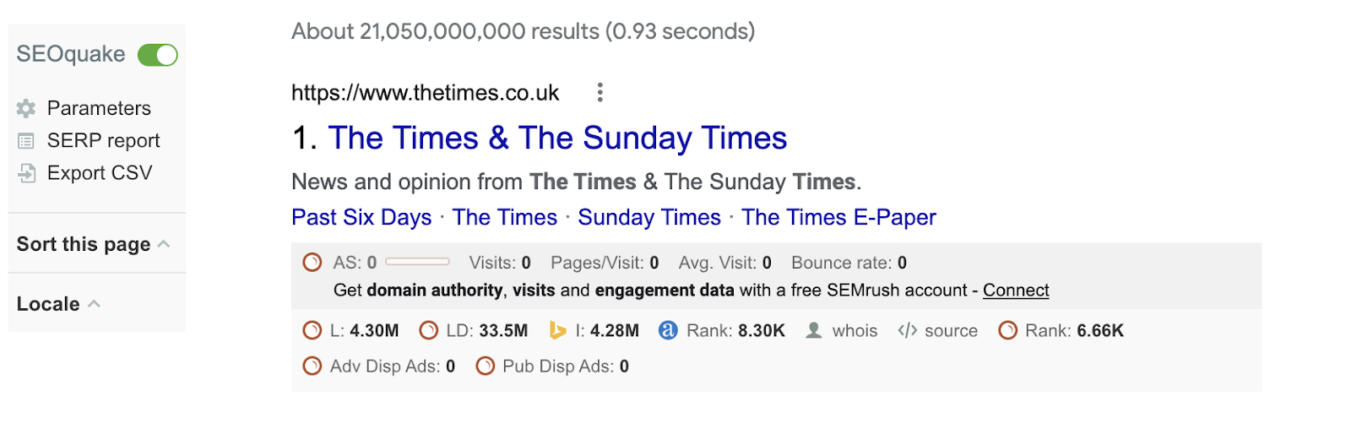Go to the Sunday Times sitelink
1351x424 pixels.
point(649,218)
